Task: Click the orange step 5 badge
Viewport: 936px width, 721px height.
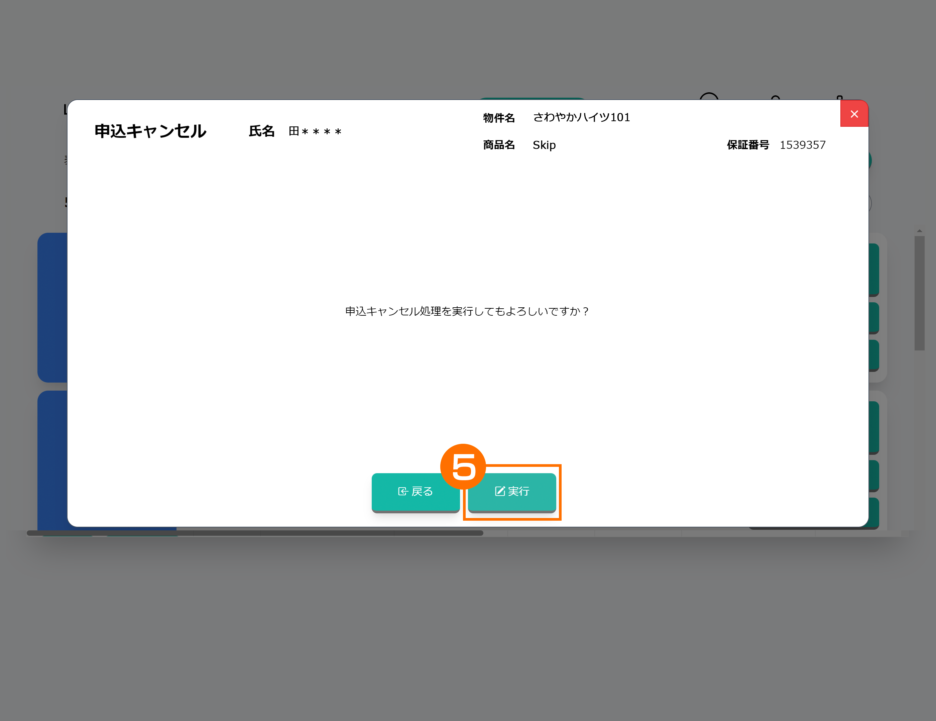Action: (x=463, y=467)
